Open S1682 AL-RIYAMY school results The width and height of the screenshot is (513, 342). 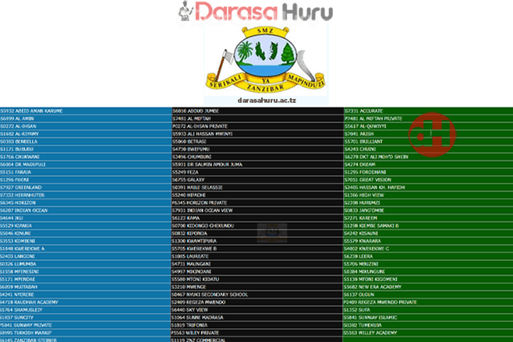pos(19,134)
